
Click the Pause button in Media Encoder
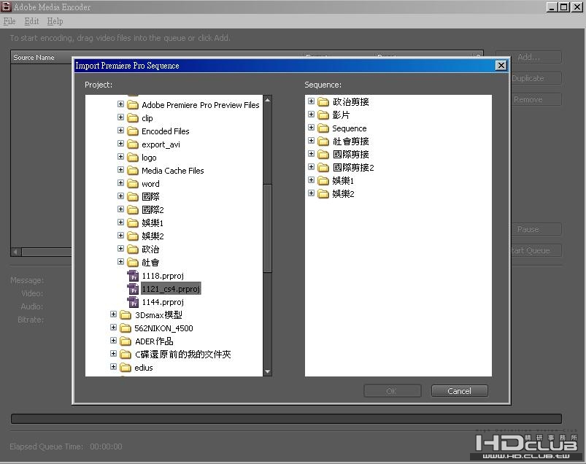(x=536, y=229)
